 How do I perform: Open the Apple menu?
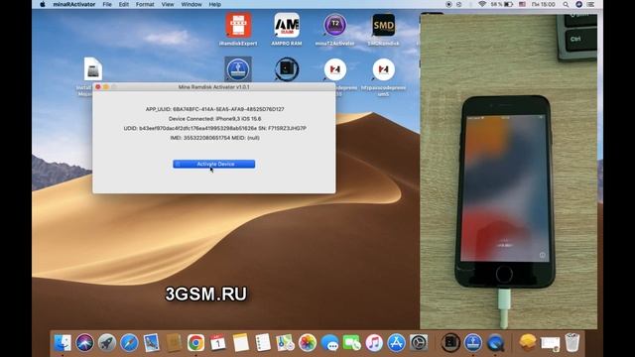(x=43, y=4)
